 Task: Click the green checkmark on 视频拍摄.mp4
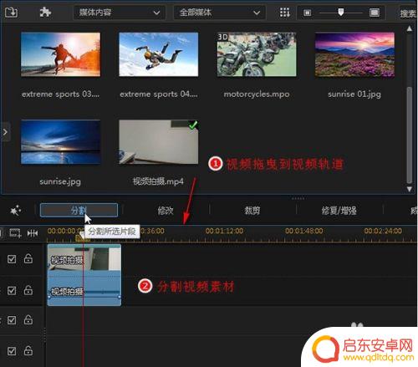[193, 125]
